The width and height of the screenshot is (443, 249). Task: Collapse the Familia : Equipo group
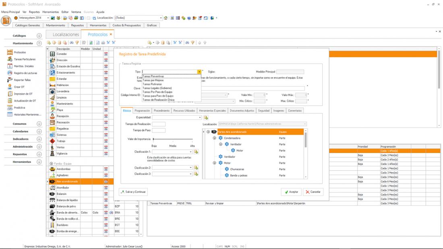(x=51, y=164)
